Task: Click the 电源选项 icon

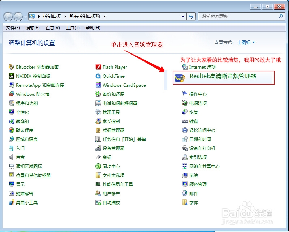Action: (x=185, y=103)
